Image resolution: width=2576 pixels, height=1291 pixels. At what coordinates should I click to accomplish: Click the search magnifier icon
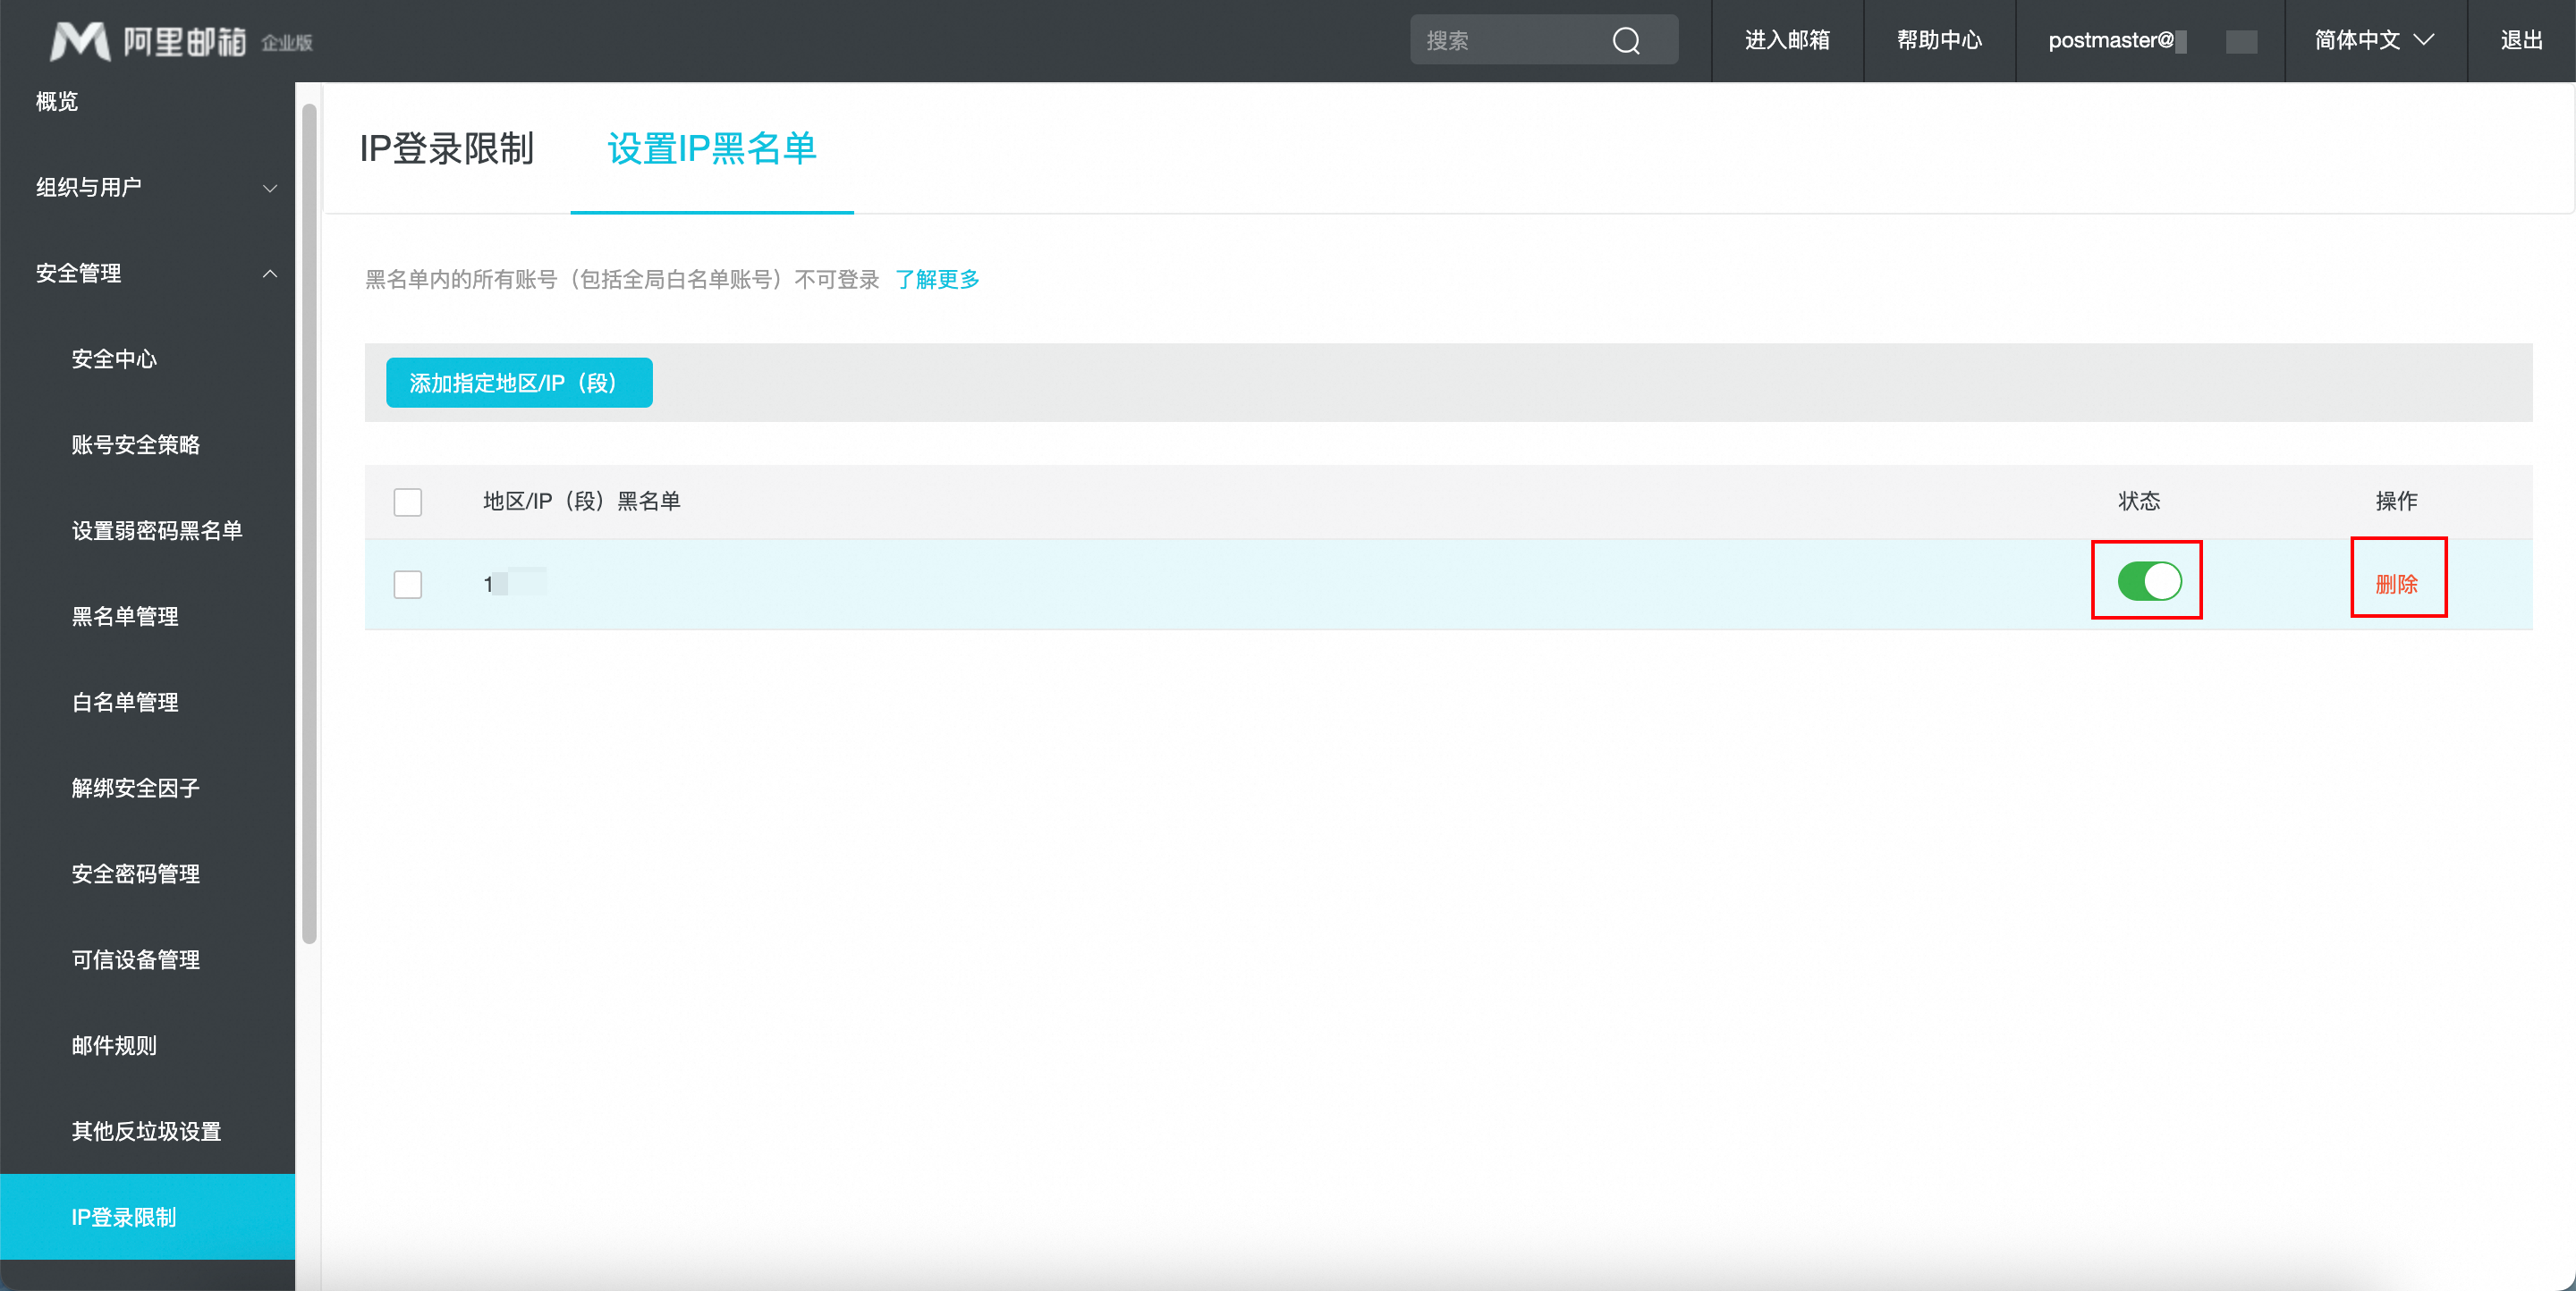1626,41
